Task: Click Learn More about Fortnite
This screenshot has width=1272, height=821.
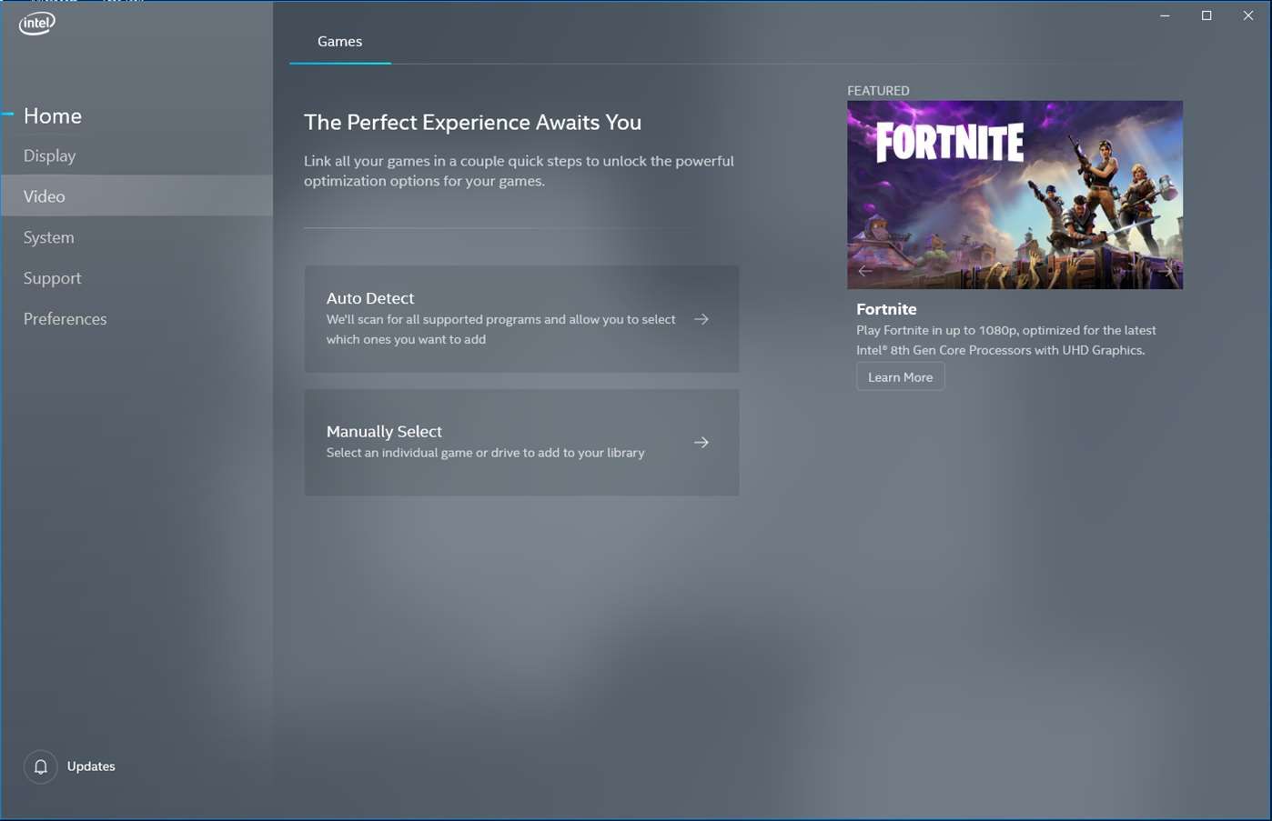Action: pyautogui.click(x=900, y=375)
